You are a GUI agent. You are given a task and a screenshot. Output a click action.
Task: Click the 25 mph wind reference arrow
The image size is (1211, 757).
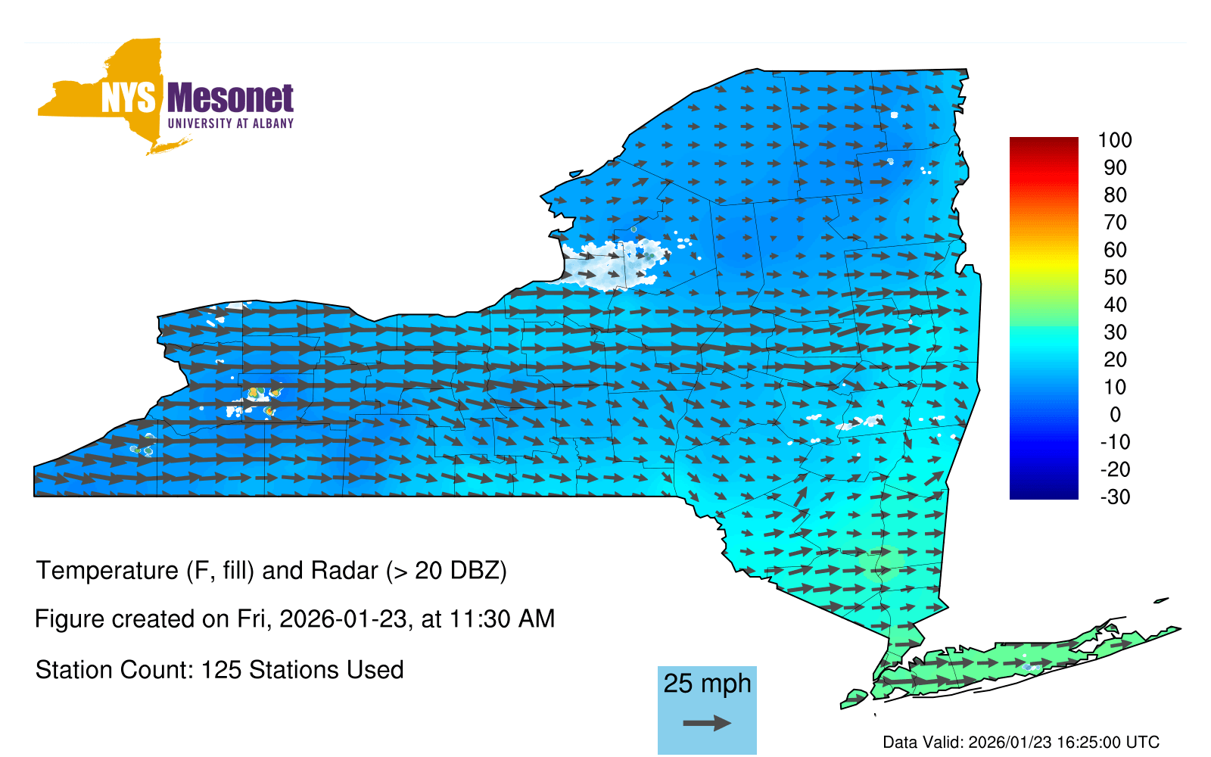707,723
